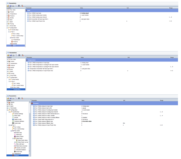181x159 pixels.
Task: Click the Serial mode icon
Action: tap(15, 152)
